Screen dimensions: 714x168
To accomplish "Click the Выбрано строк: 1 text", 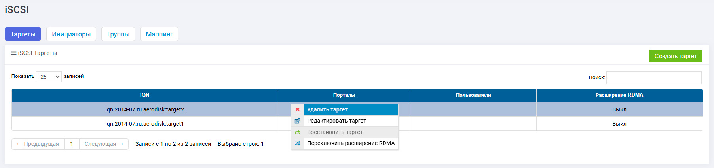I will click(x=241, y=144).
